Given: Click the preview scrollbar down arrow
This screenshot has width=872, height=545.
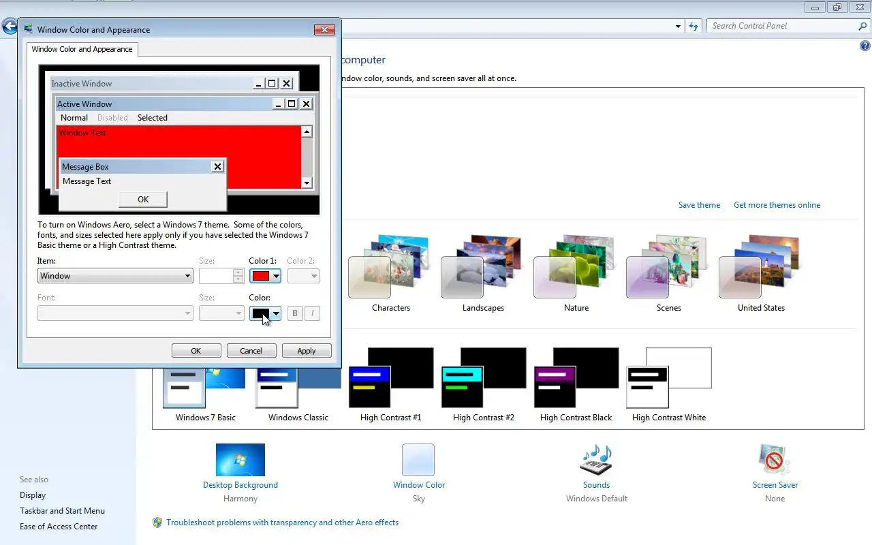Looking at the screenshot, I should (x=307, y=183).
